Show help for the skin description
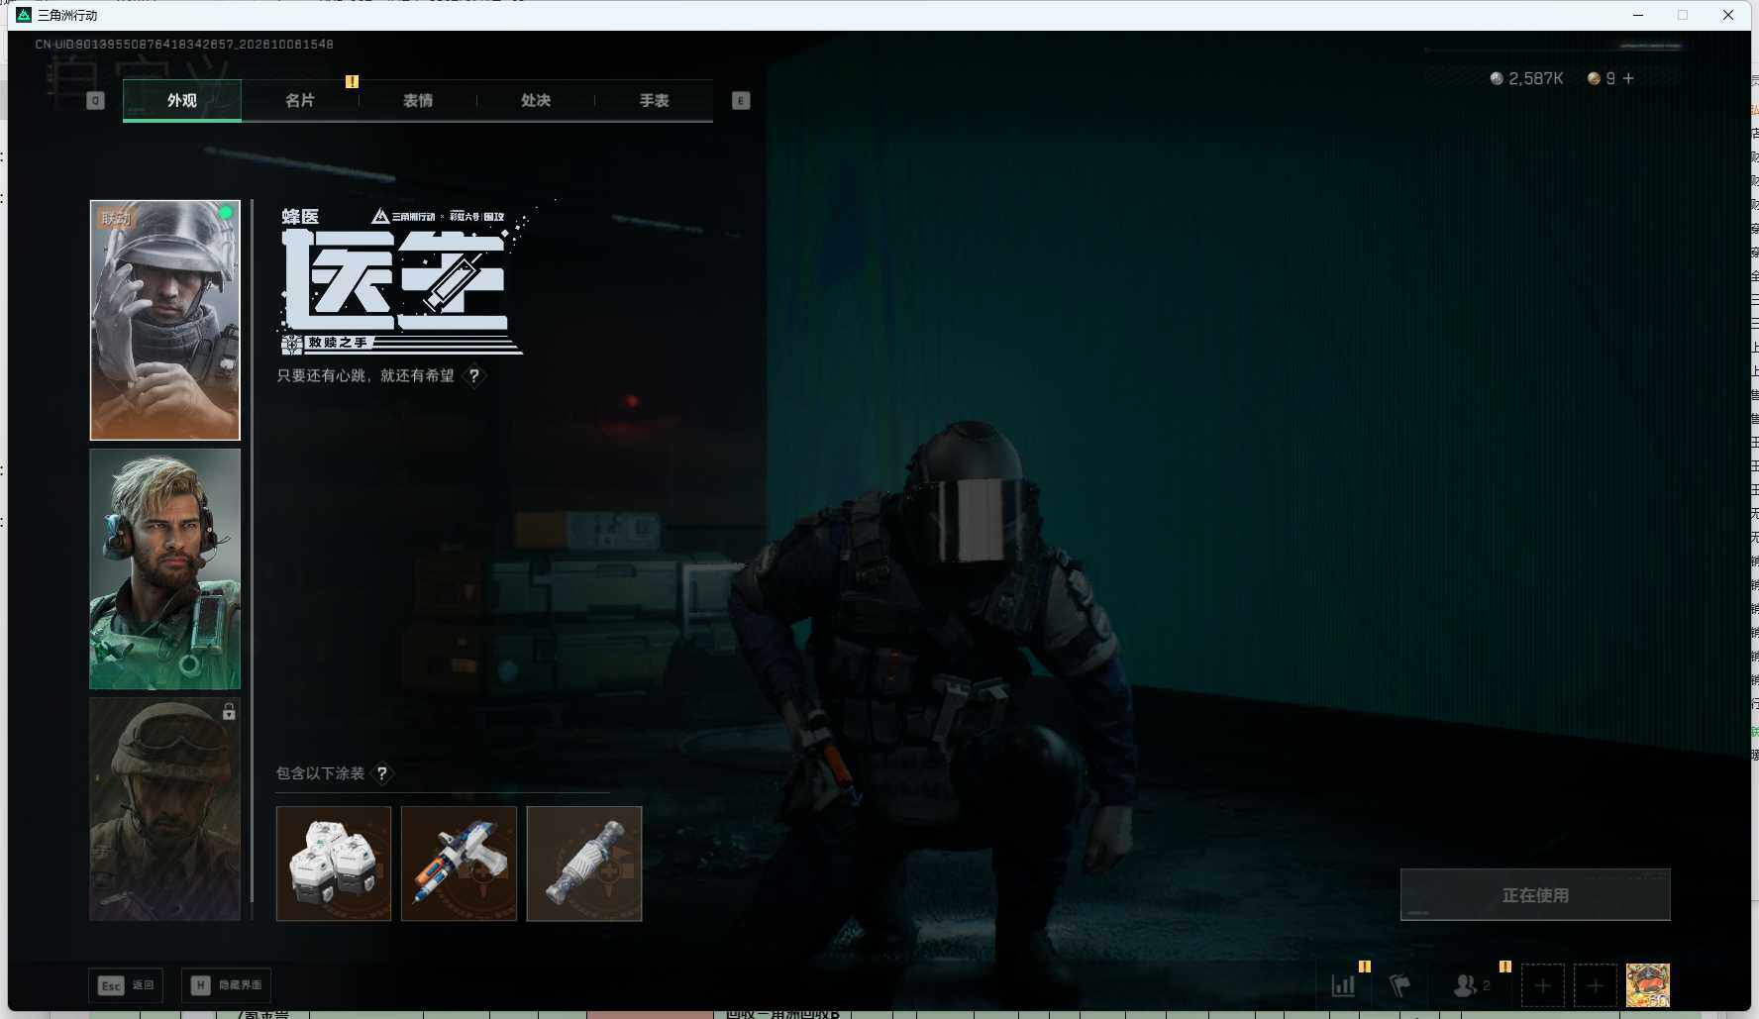The width and height of the screenshot is (1759, 1019). pos(474,376)
